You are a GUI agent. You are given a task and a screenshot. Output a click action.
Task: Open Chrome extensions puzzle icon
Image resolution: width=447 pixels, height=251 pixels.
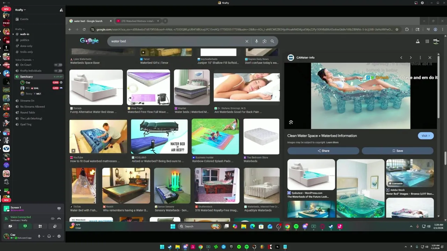407,30
